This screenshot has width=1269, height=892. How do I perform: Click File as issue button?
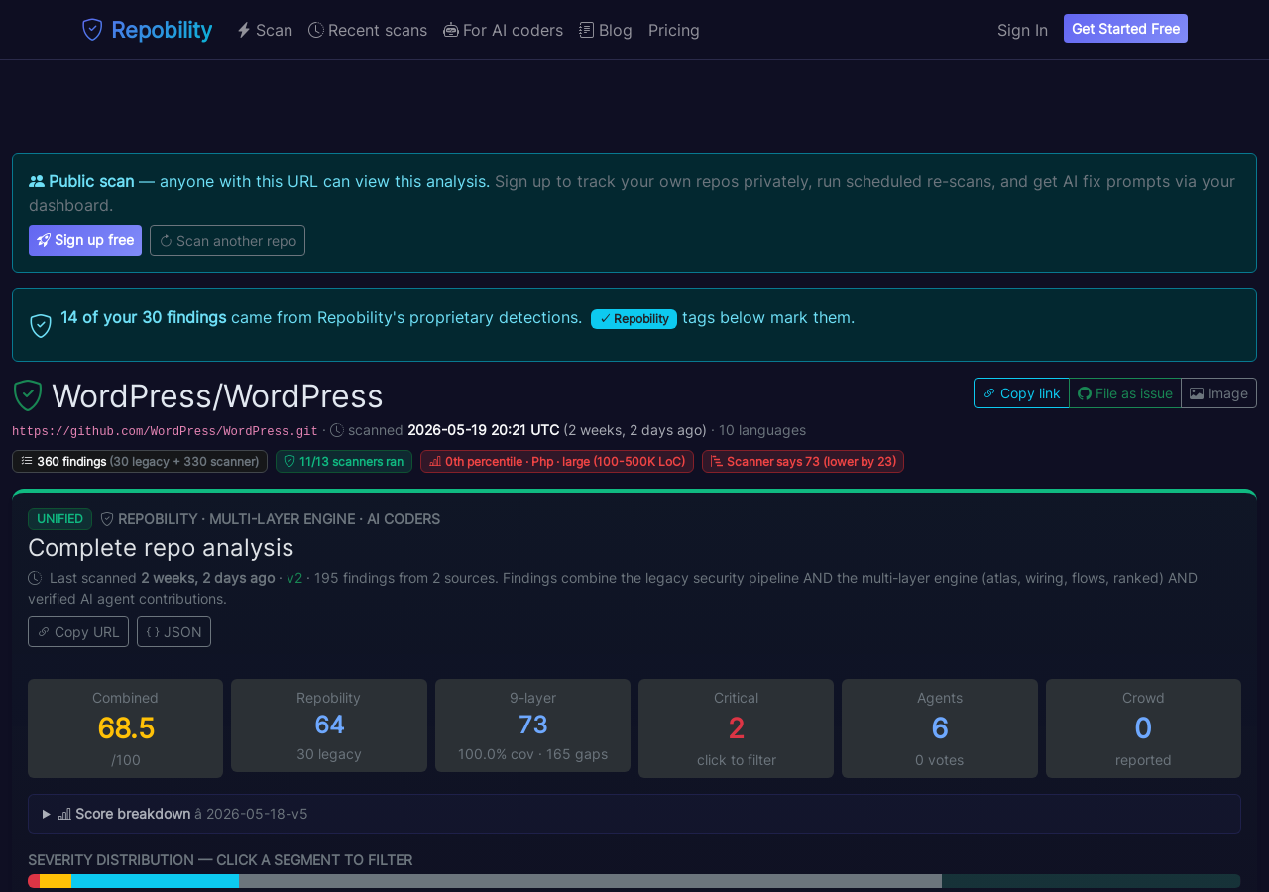point(1125,392)
